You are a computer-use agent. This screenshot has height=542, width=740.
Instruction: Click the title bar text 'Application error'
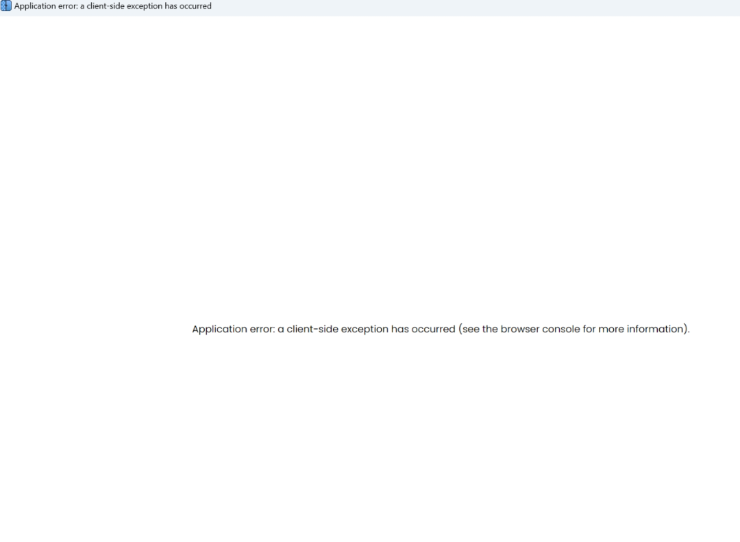(45, 6)
